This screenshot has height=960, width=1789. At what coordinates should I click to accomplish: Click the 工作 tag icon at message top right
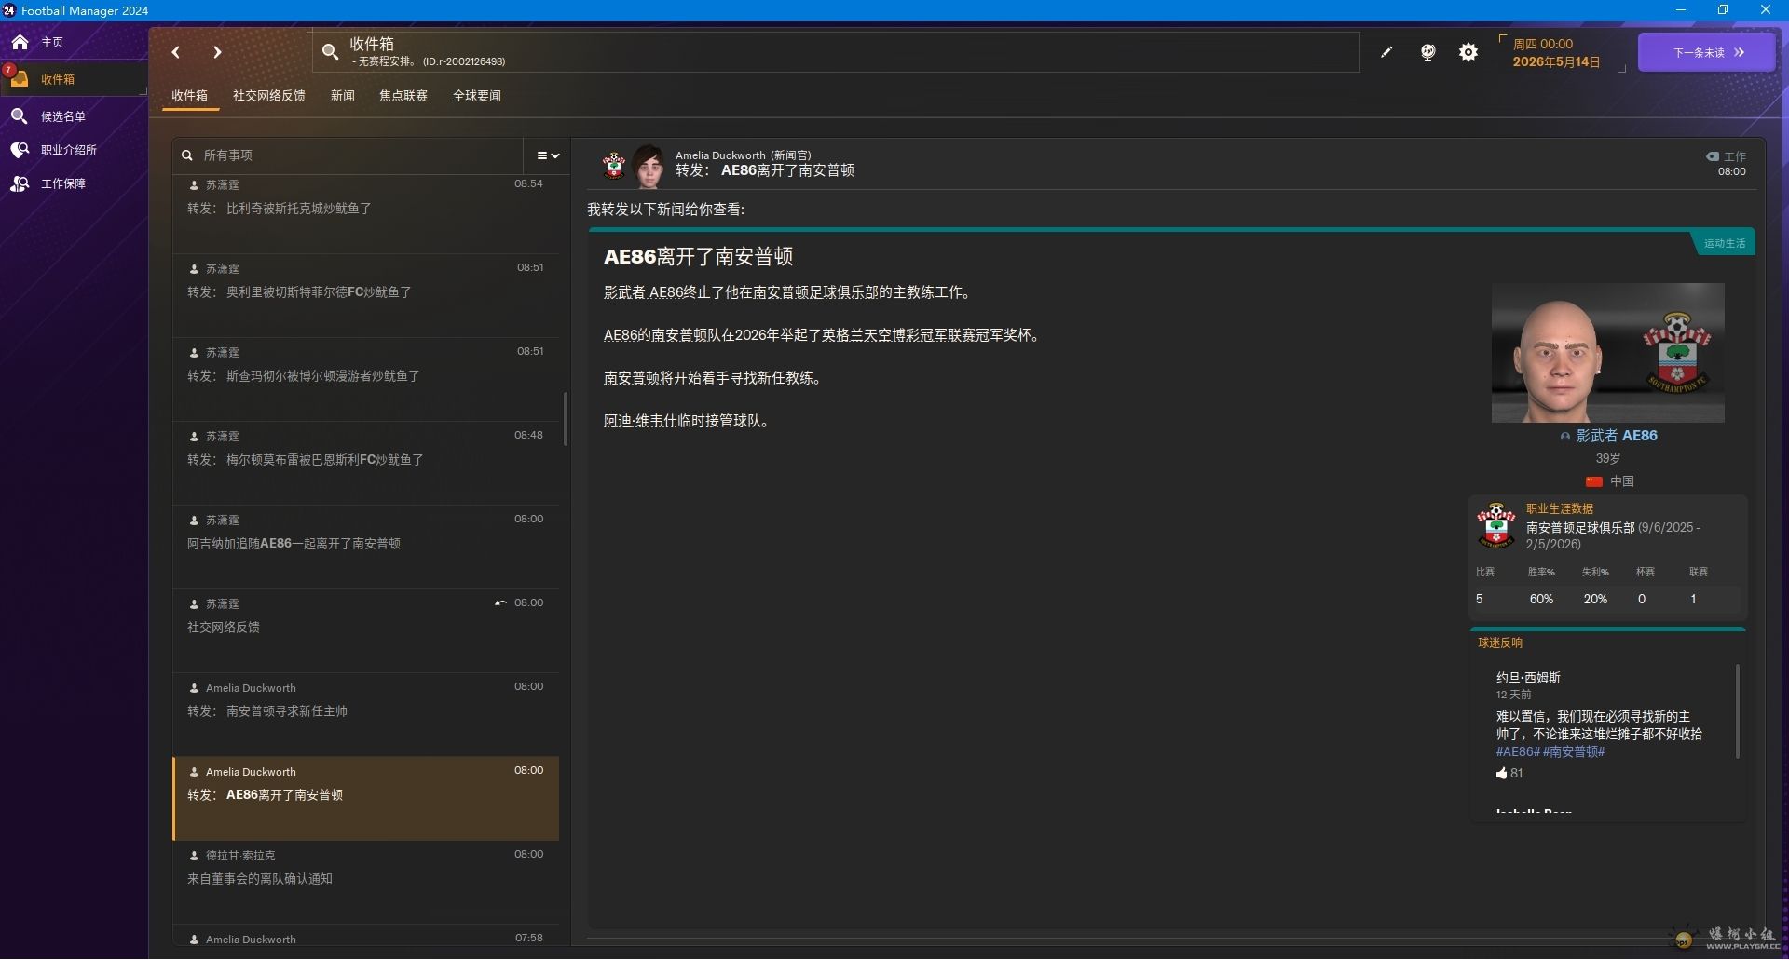coord(1713,156)
